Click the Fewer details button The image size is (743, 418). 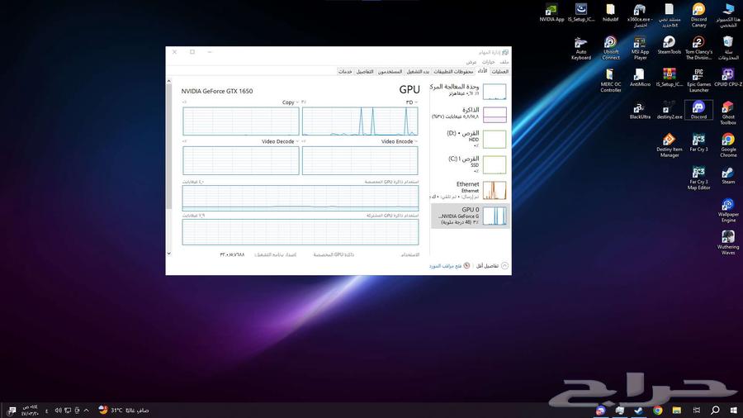pyautogui.click(x=492, y=266)
